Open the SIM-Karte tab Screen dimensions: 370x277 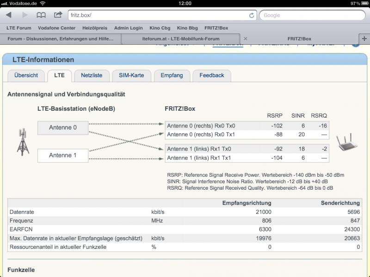[131, 75]
